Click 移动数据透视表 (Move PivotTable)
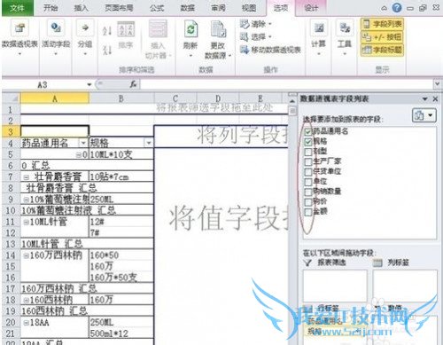The height and width of the screenshot is (345, 443). 270,50
